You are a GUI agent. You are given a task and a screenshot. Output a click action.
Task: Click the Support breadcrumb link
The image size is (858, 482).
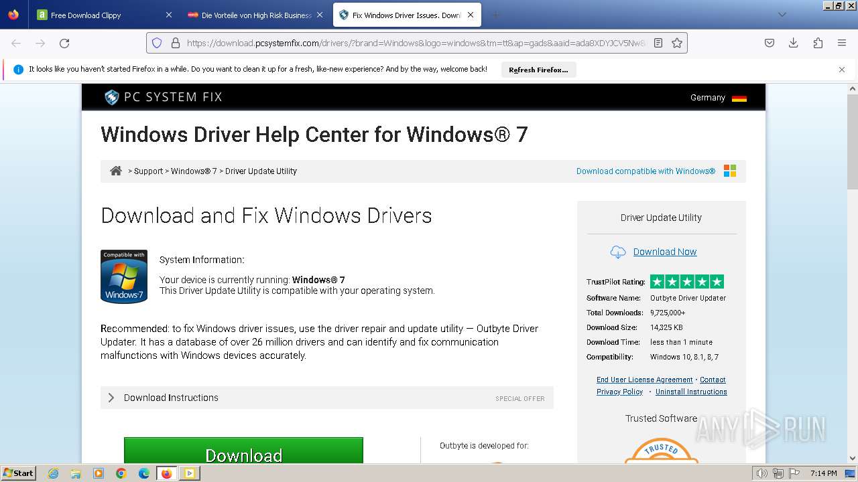(x=148, y=171)
